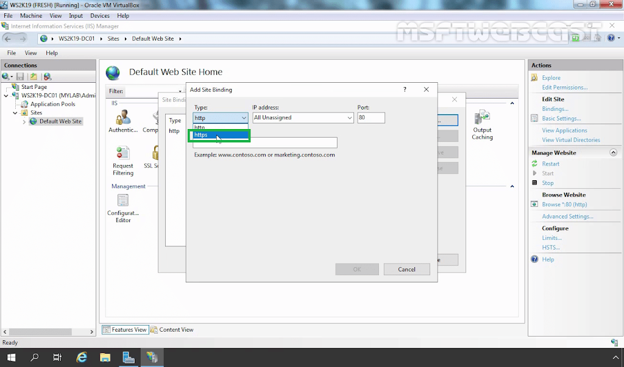
Task: Open the VirtualBox Machine menu
Action: [x=31, y=15]
